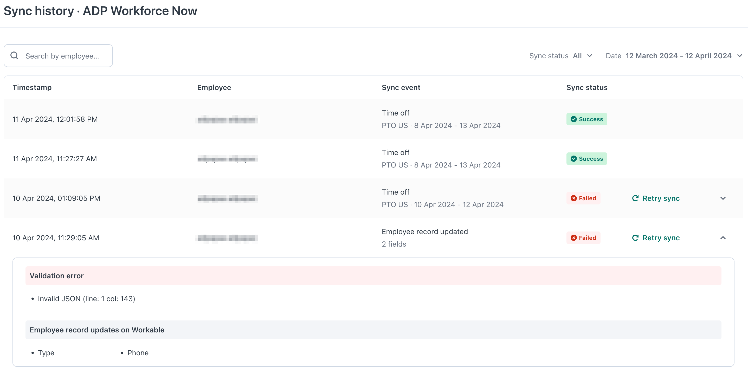Click Success badge on 11:27:27 AM row

[x=586, y=159]
